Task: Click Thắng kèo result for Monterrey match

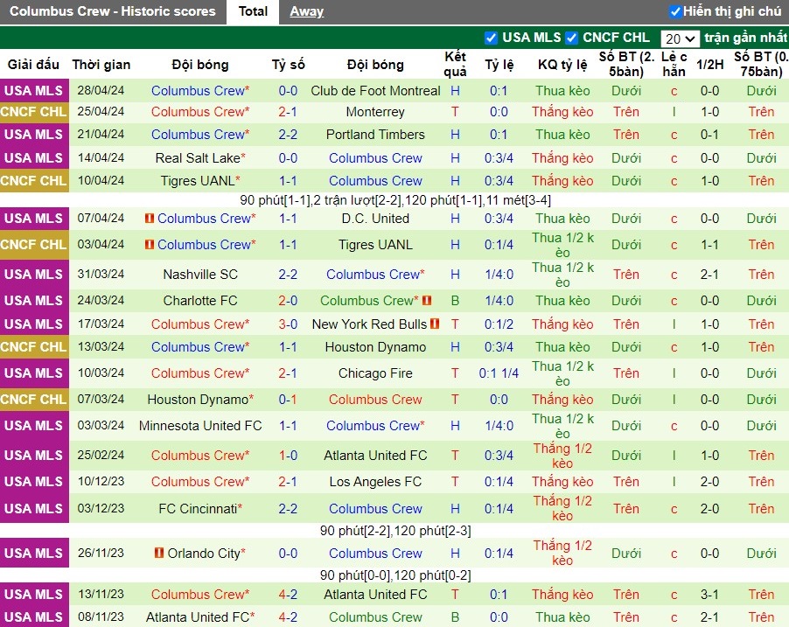Action: (x=562, y=112)
